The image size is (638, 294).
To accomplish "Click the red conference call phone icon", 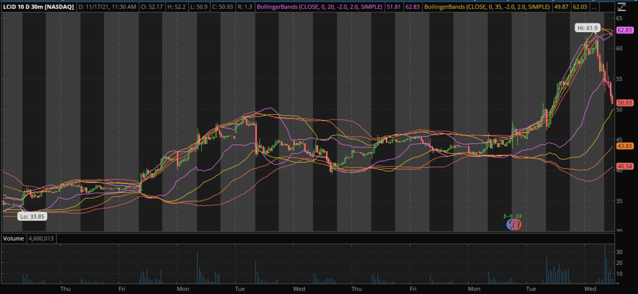I will coord(516,224).
